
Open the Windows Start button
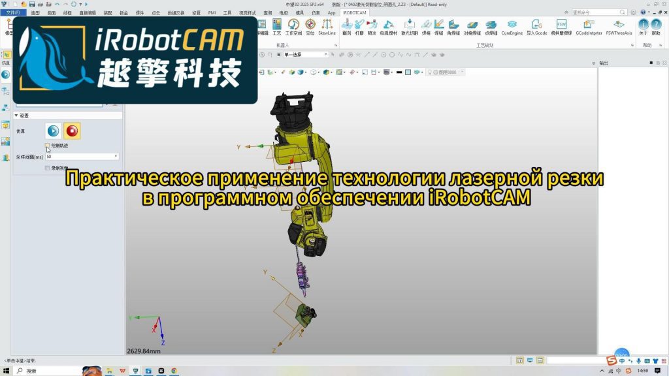tap(6, 371)
